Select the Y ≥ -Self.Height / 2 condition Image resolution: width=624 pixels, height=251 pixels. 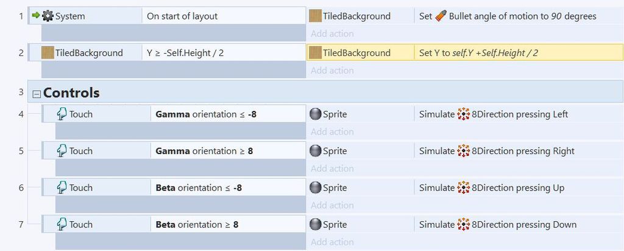coord(224,53)
